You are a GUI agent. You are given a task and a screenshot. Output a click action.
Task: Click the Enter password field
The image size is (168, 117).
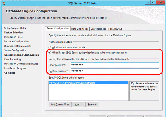tap(115, 65)
